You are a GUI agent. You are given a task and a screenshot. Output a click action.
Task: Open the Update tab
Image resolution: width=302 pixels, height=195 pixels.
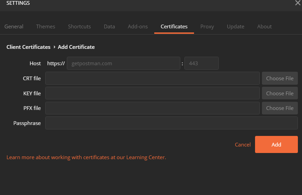[235, 27]
